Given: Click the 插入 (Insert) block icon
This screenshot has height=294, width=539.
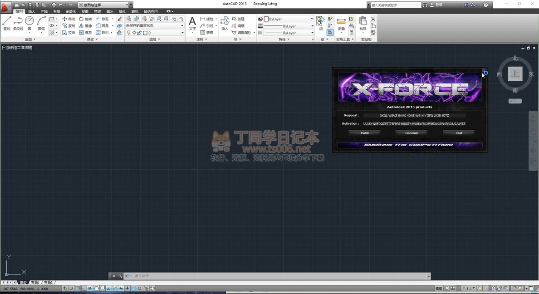Looking at the screenshot, I should click(x=225, y=23).
